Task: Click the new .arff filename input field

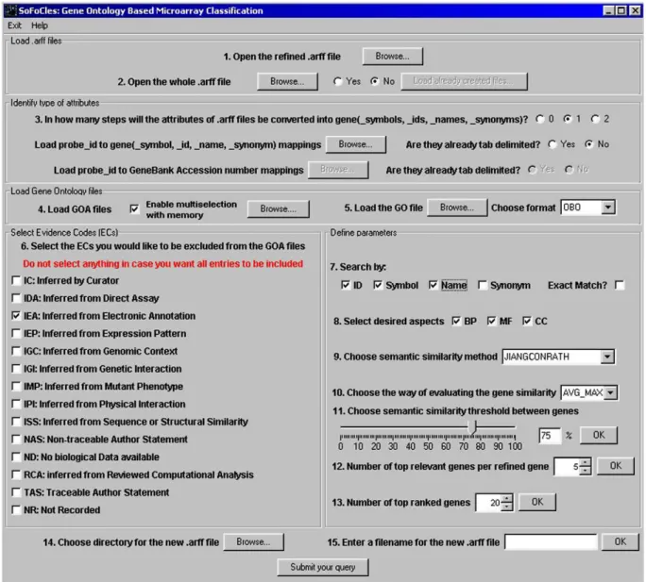Action: coord(551,542)
